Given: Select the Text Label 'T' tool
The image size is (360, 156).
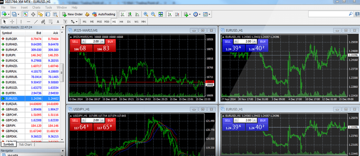Looking at the screenshot, I should 65,22.
